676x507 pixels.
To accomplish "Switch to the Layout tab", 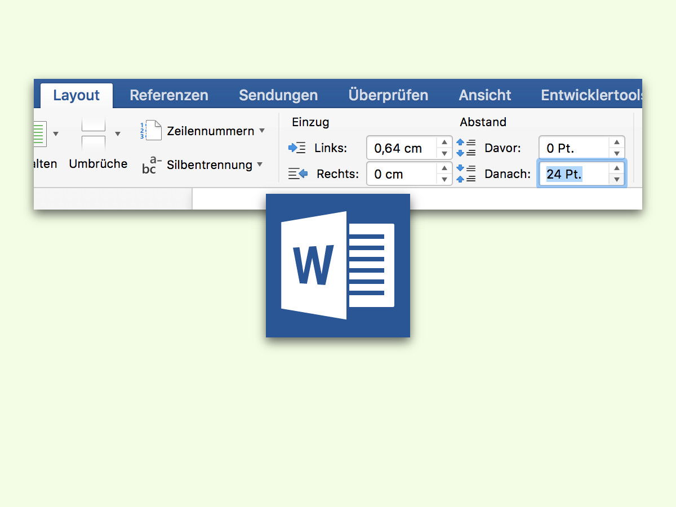I will click(77, 95).
